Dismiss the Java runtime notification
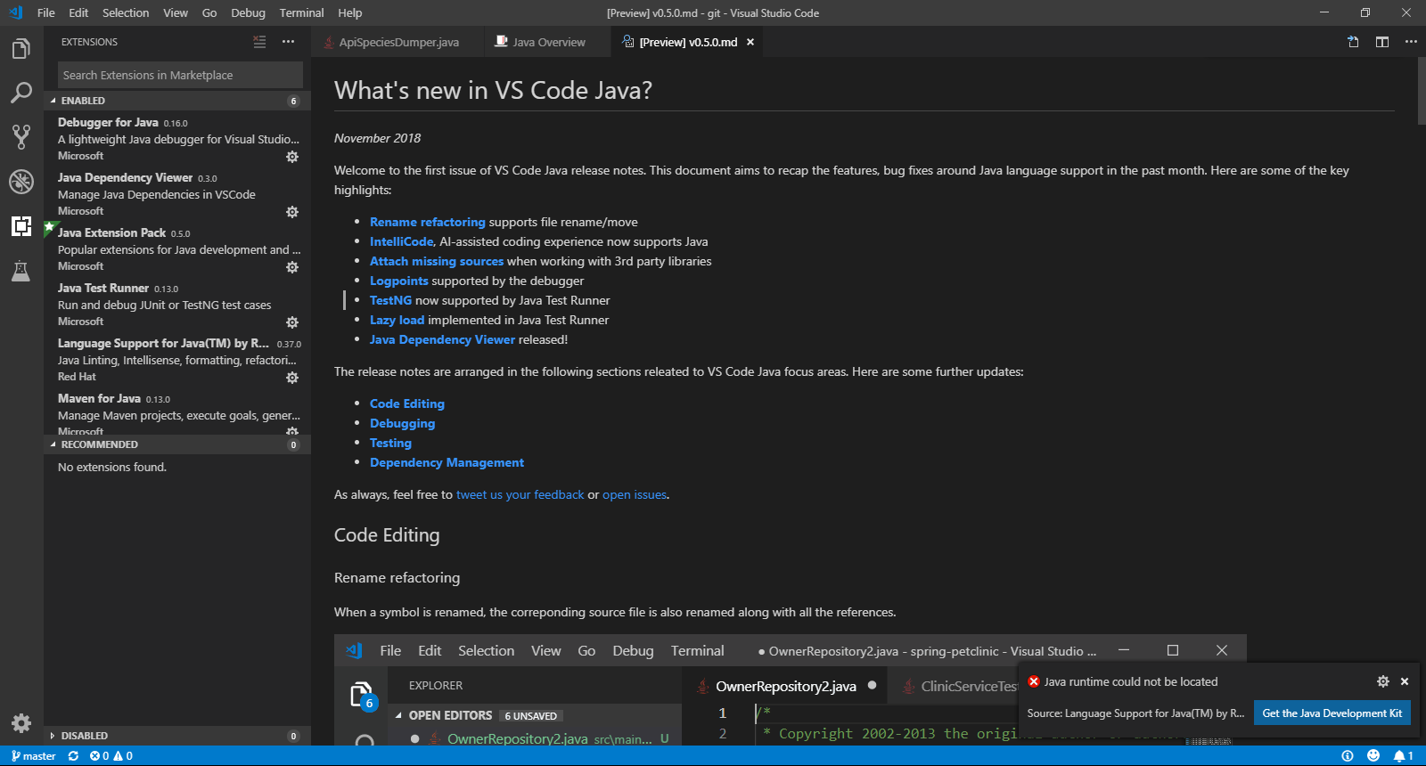Image resolution: width=1426 pixels, height=766 pixels. click(1405, 681)
